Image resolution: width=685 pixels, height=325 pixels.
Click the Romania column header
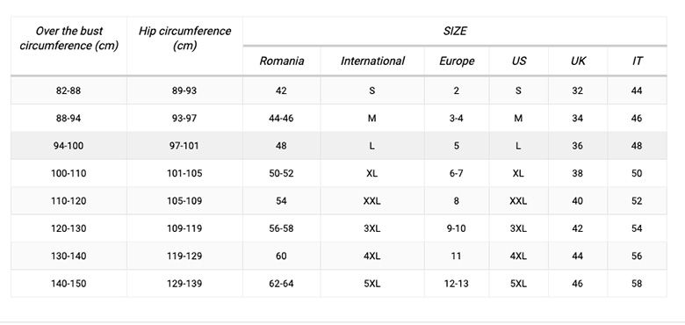click(281, 61)
